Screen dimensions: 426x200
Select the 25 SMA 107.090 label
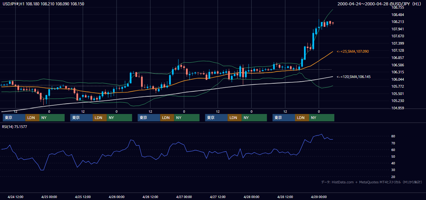[x=353, y=51]
